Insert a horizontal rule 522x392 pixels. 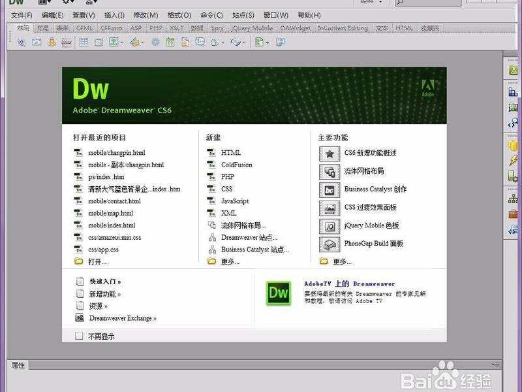(x=67, y=42)
